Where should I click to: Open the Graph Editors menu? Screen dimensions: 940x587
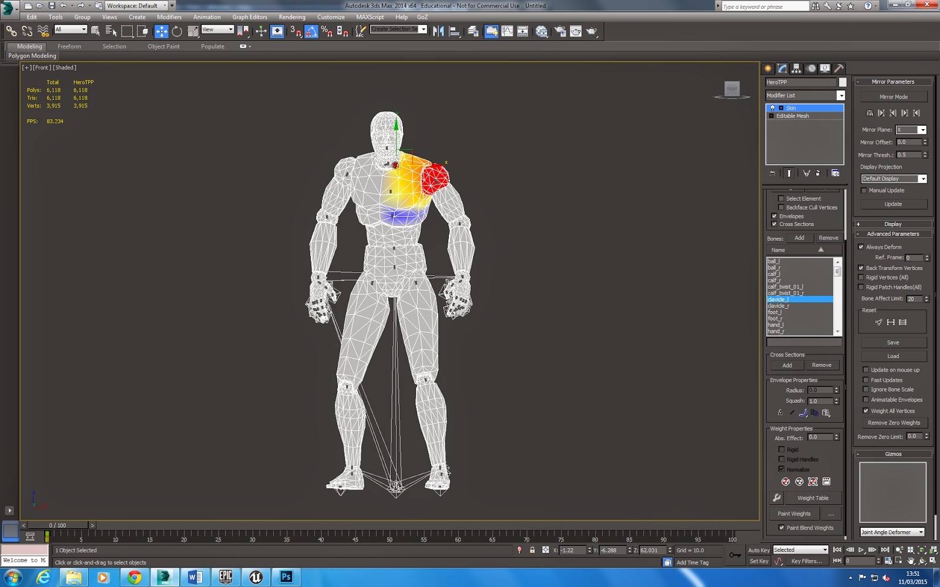click(250, 17)
